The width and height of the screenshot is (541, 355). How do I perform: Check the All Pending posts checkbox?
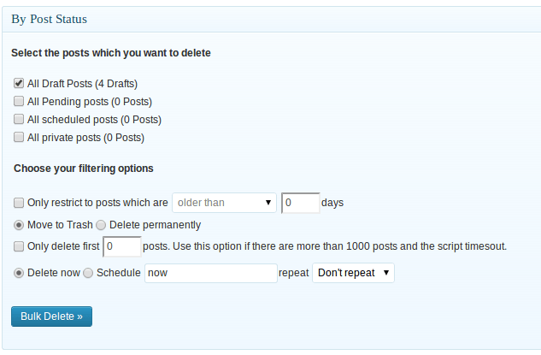19,101
